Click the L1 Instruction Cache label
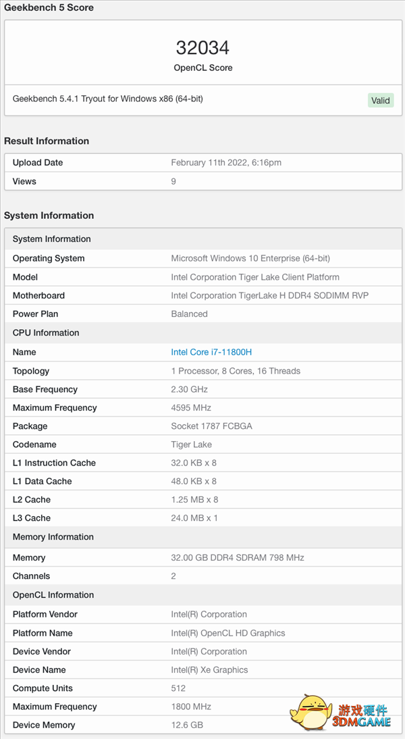 tap(54, 463)
